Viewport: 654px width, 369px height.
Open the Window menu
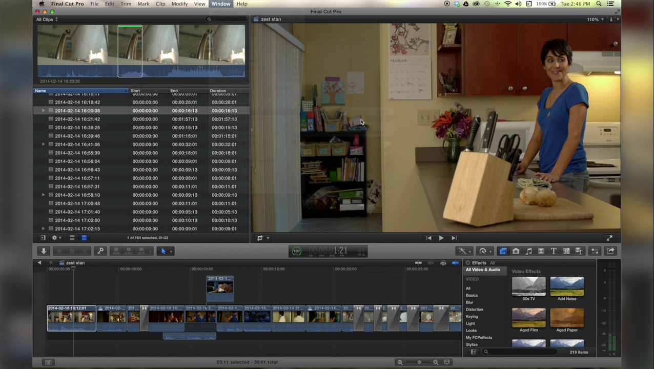point(221,4)
